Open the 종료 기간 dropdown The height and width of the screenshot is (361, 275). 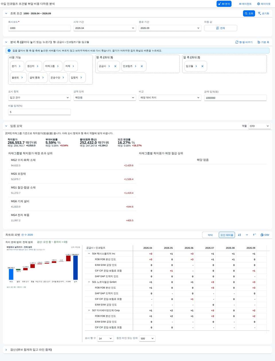[170, 28]
